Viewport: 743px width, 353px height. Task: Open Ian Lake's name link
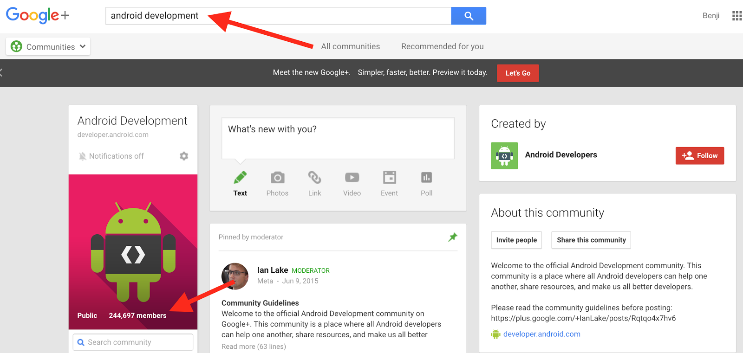click(x=273, y=270)
